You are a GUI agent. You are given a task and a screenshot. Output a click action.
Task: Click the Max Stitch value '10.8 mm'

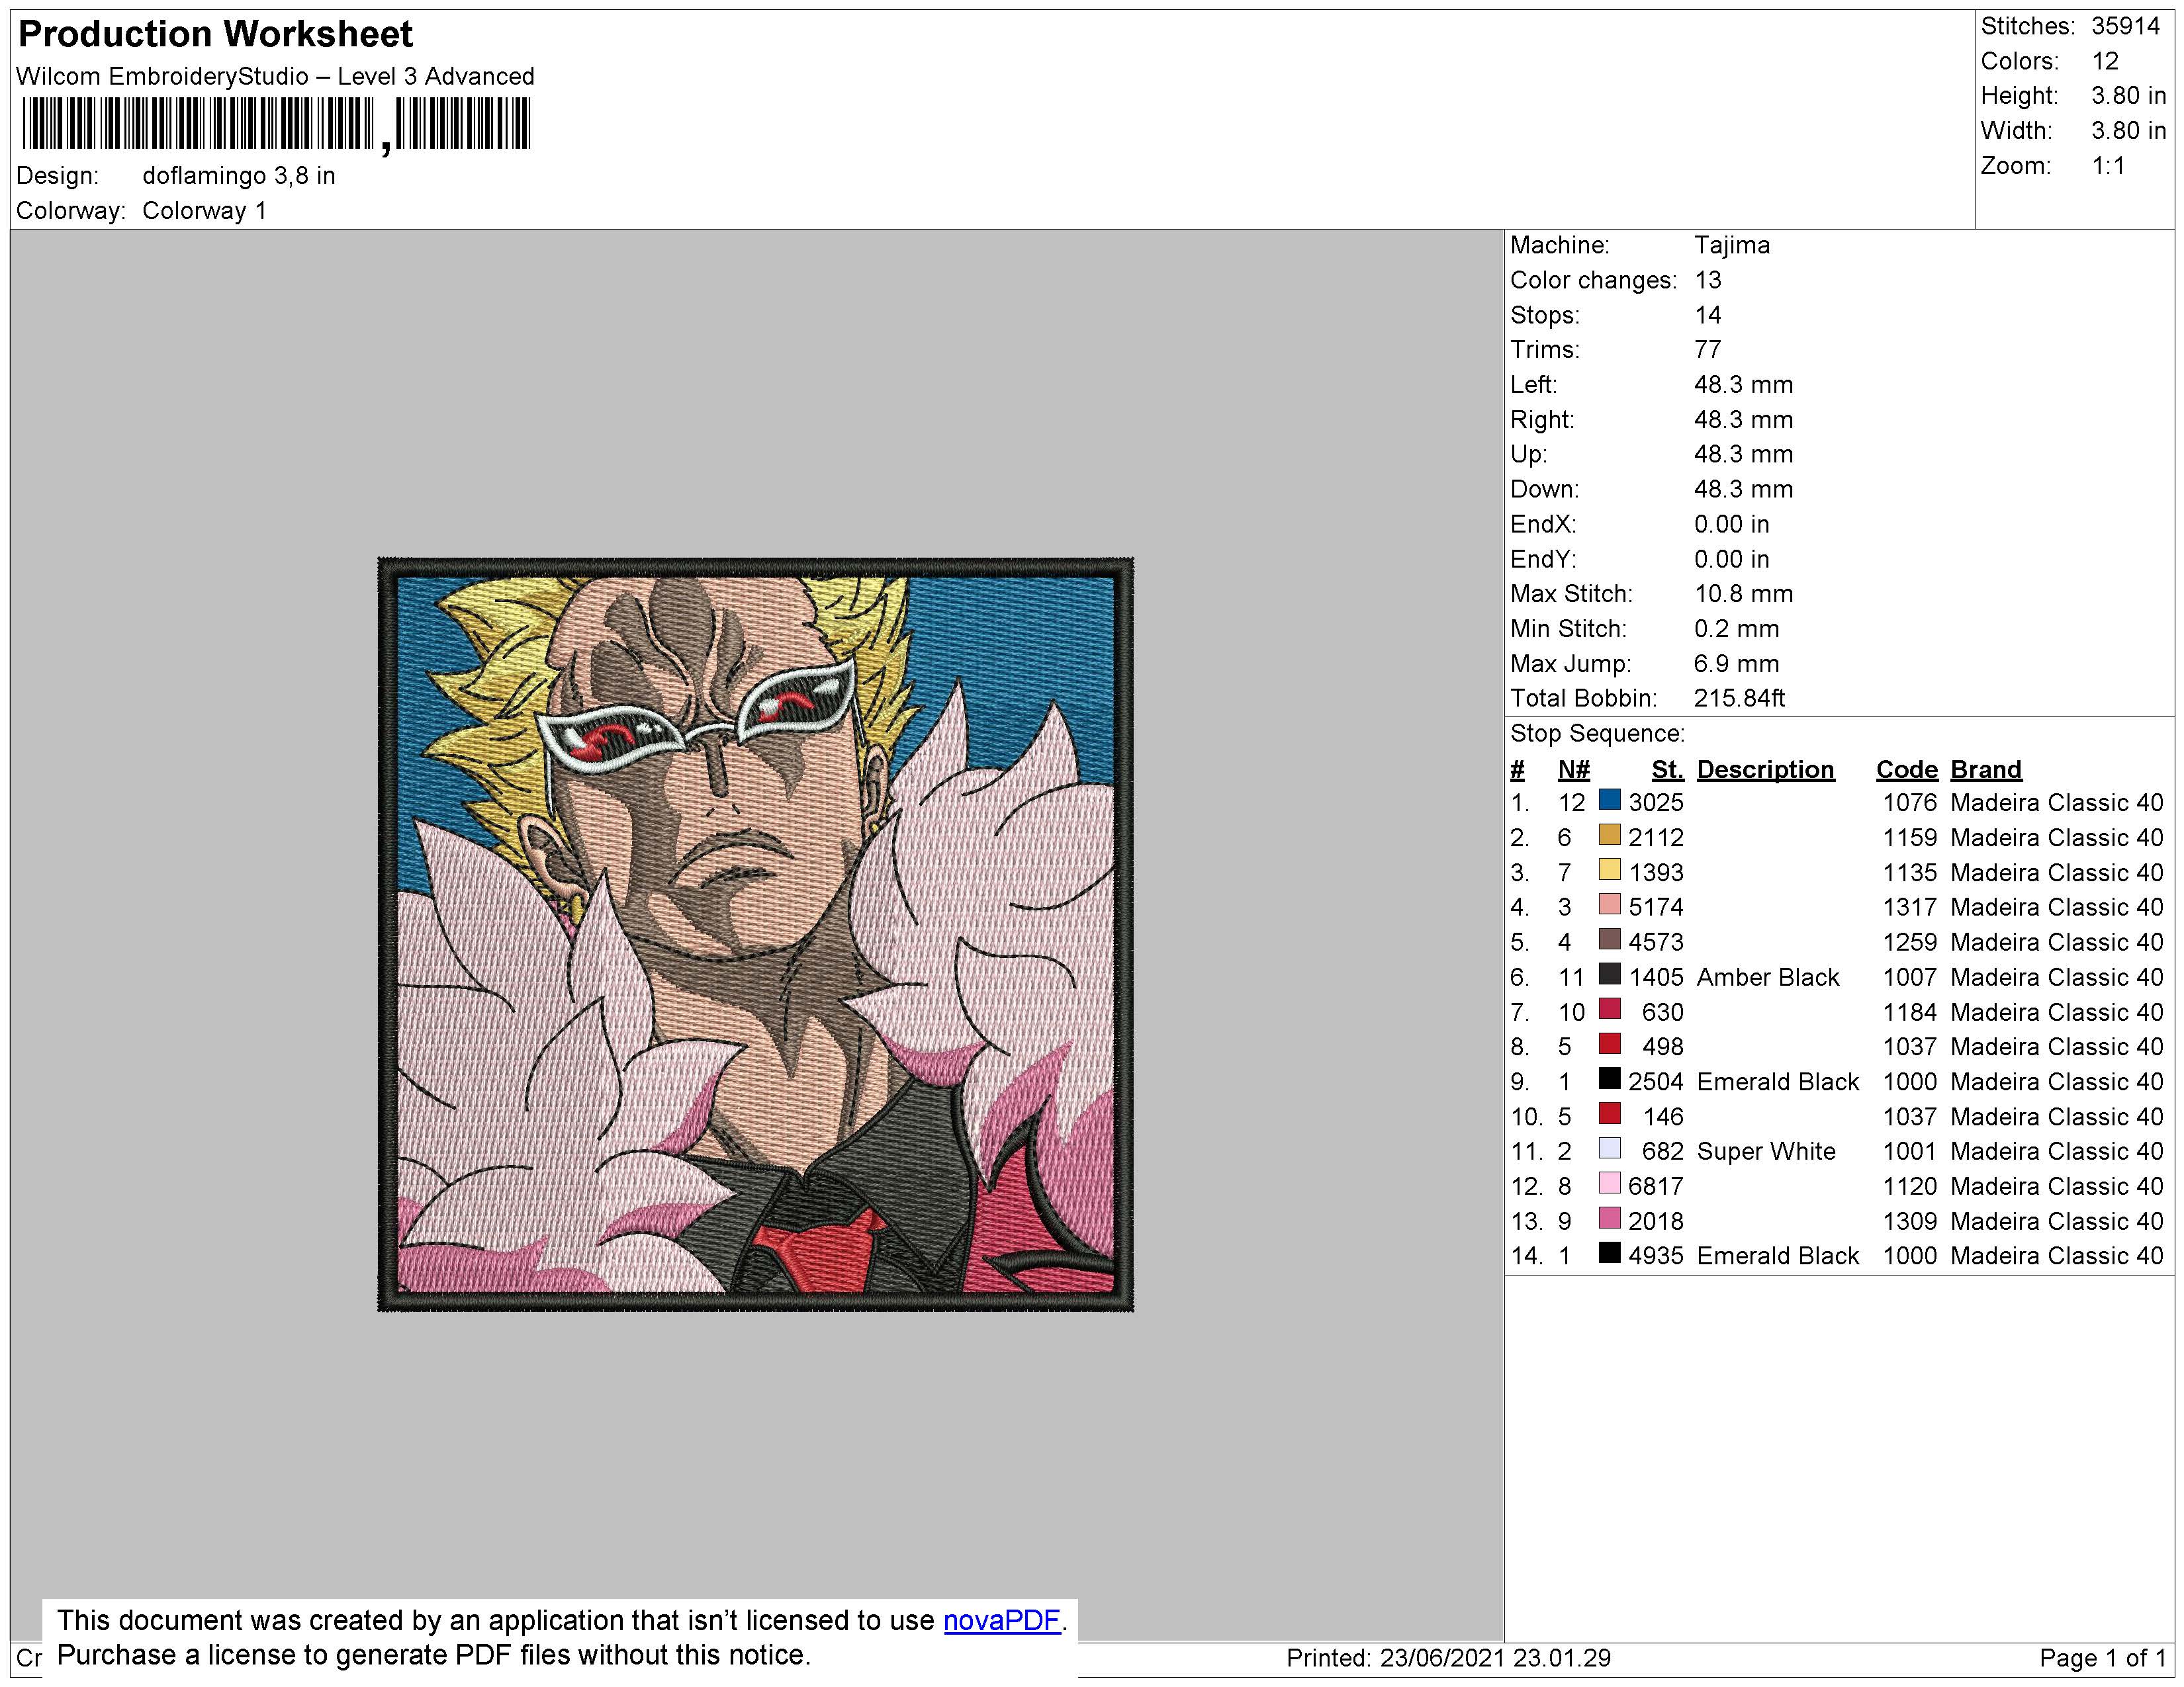1743,593
